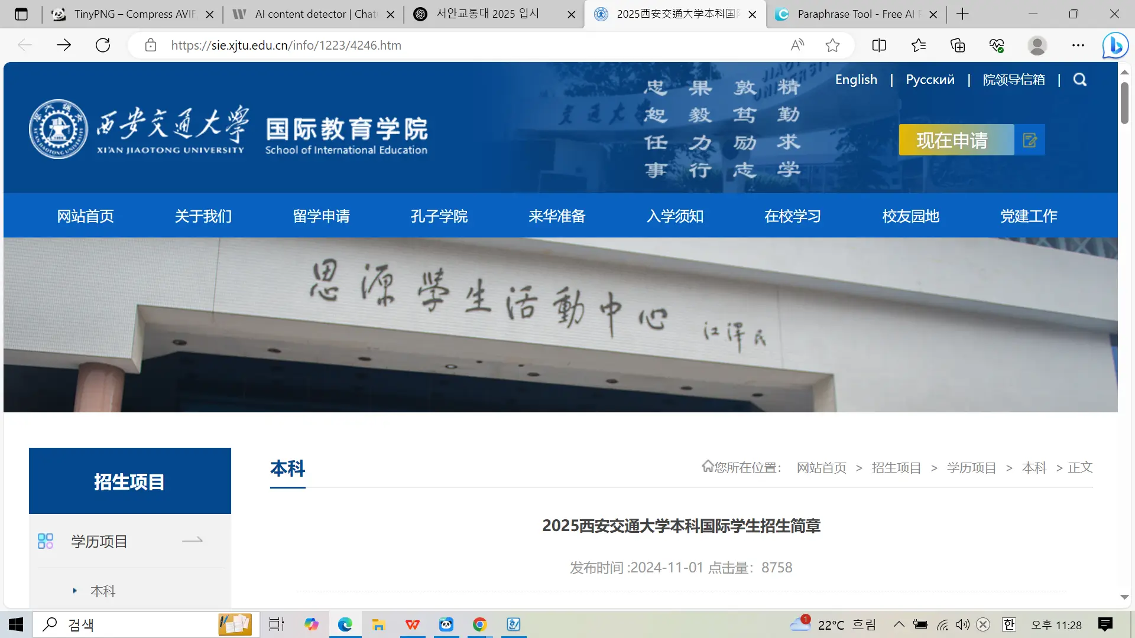Click the edit icon beside 现在申请 button
Viewport: 1135px width, 638px height.
coord(1030,140)
